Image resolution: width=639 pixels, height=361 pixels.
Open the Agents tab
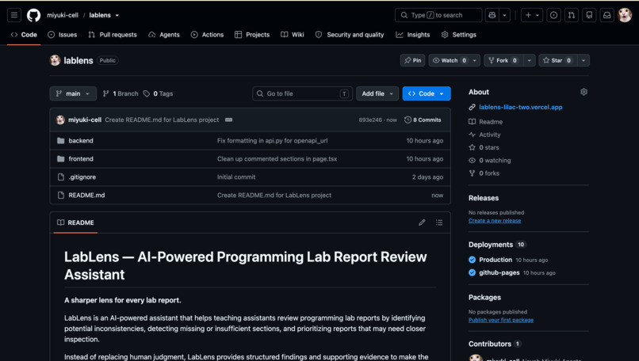tap(164, 35)
